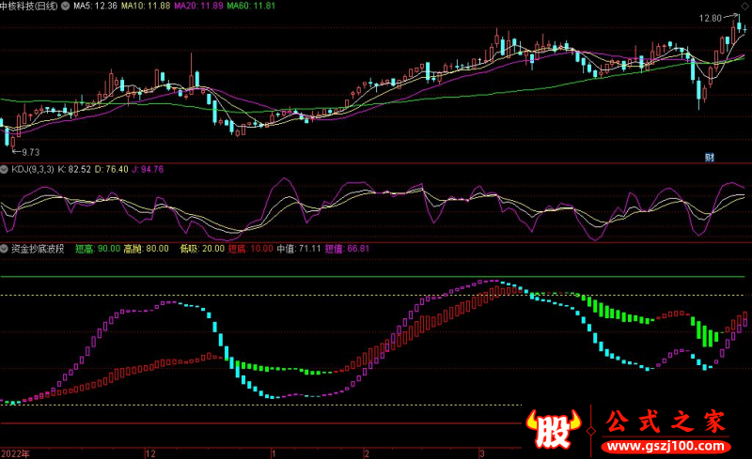Viewport: 752px width, 459px height.
Task: Select the 中核科技(日线) stock title
Action: coord(28,6)
